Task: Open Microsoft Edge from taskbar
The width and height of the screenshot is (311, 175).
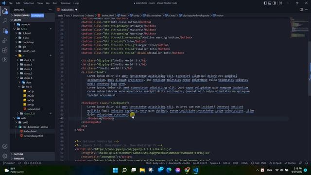Action: (169, 170)
